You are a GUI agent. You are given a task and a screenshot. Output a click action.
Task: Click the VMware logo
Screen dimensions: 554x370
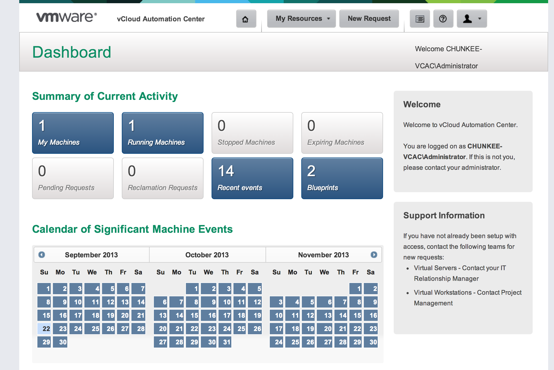[x=67, y=17]
